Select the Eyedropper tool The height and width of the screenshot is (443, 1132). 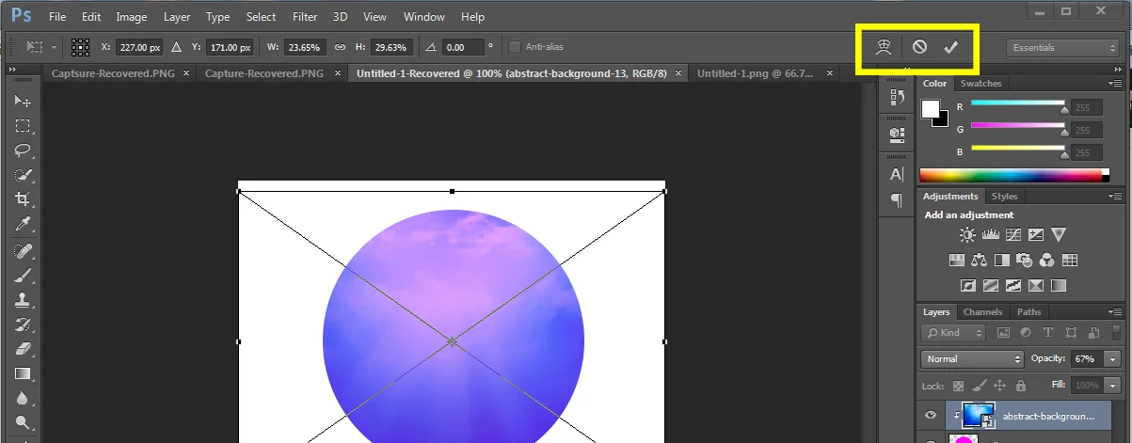pyautogui.click(x=23, y=224)
